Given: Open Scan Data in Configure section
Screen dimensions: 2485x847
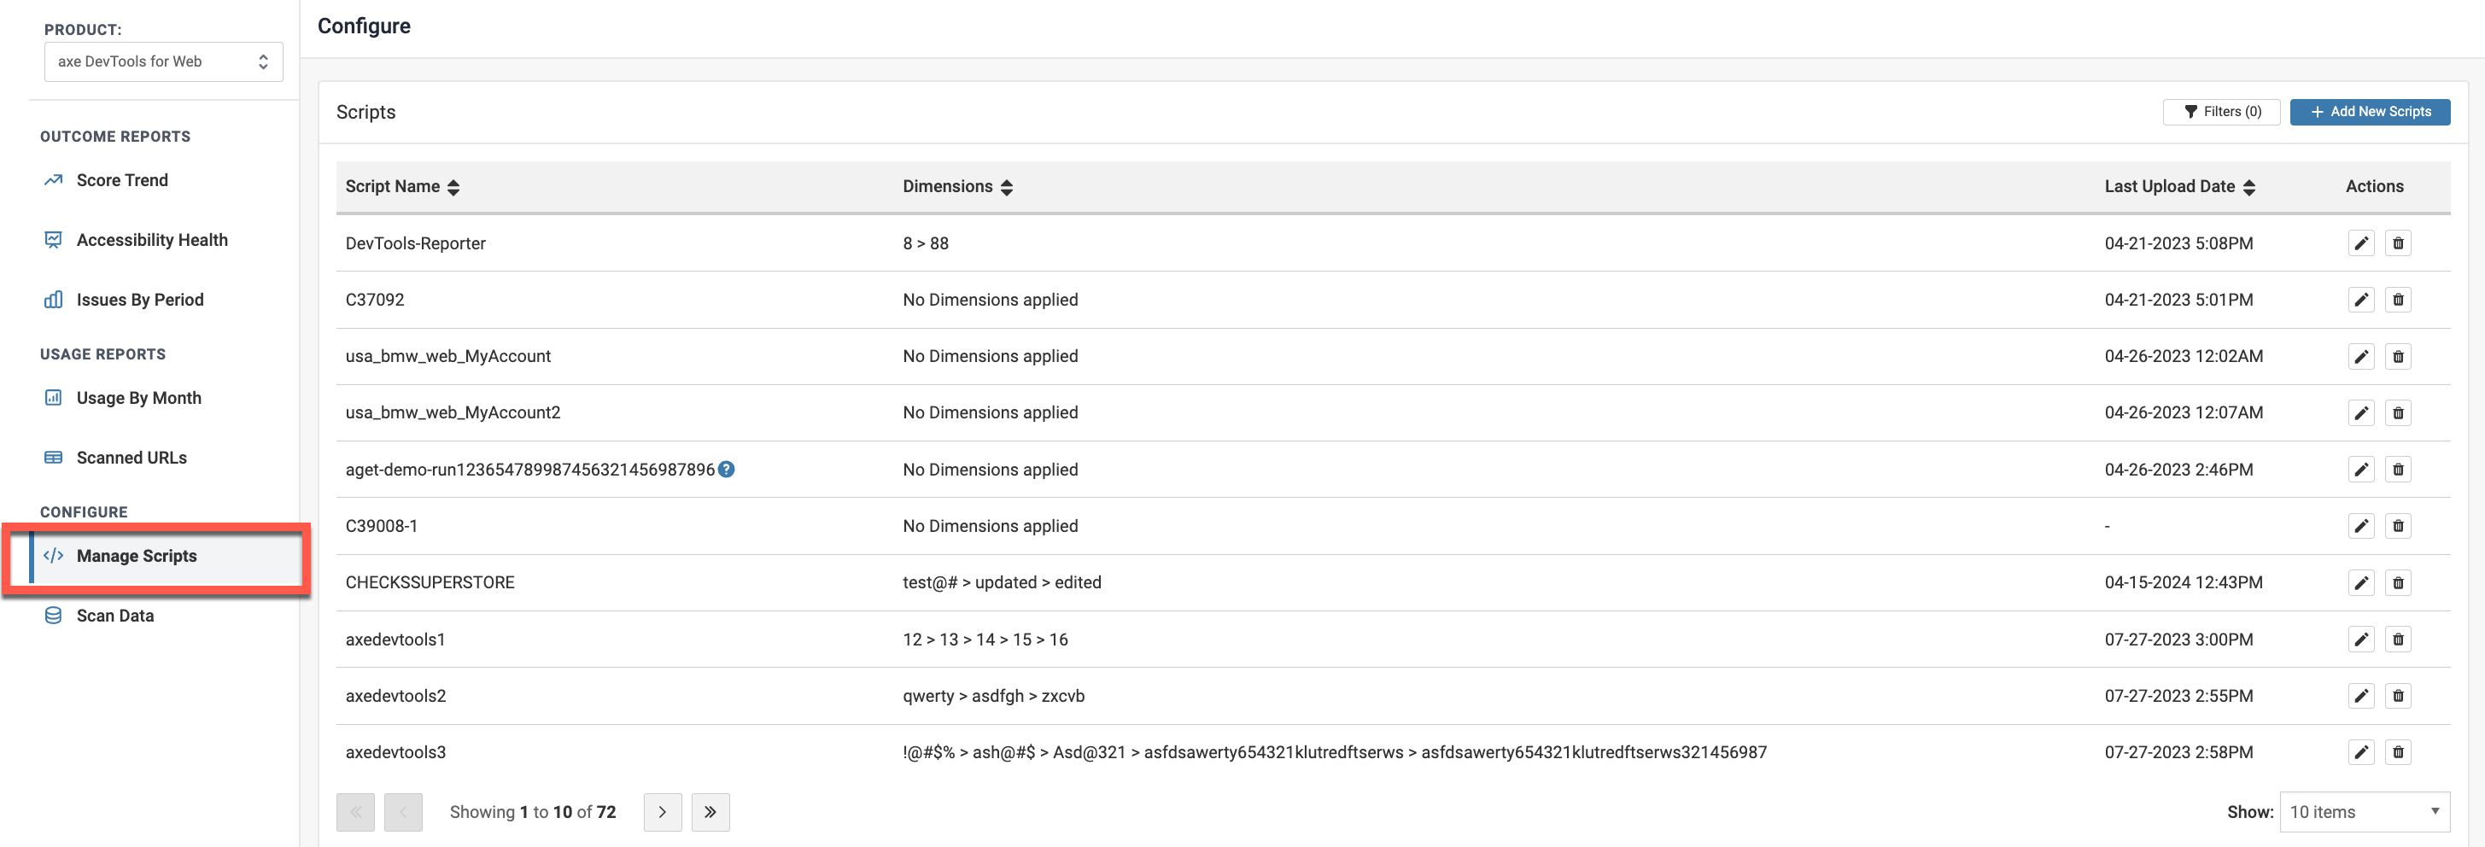Looking at the screenshot, I should click(114, 616).
